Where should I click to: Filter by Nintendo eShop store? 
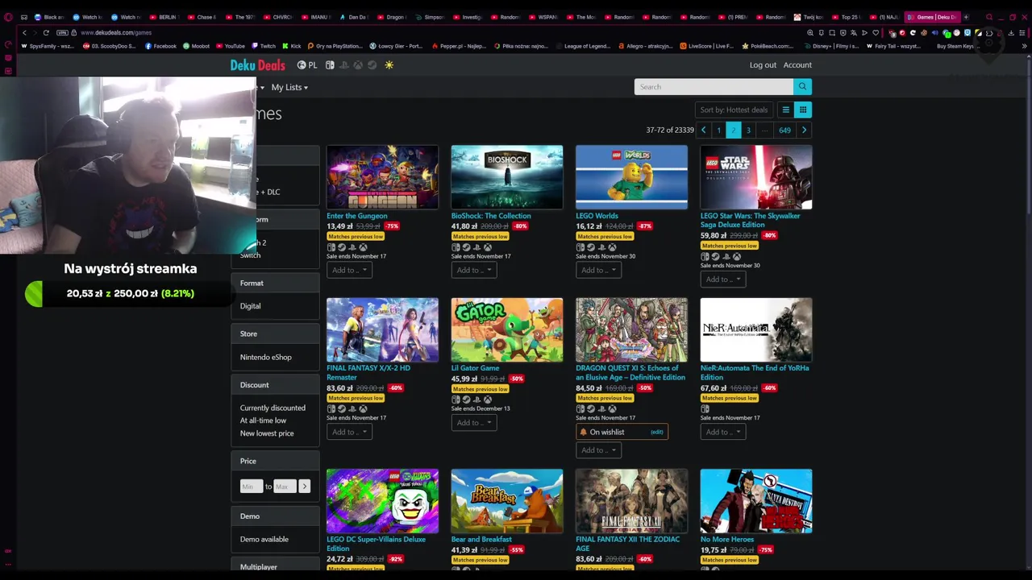(x=266, y=358)
